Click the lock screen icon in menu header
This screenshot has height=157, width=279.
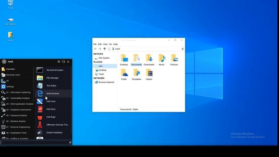(63, 61)
